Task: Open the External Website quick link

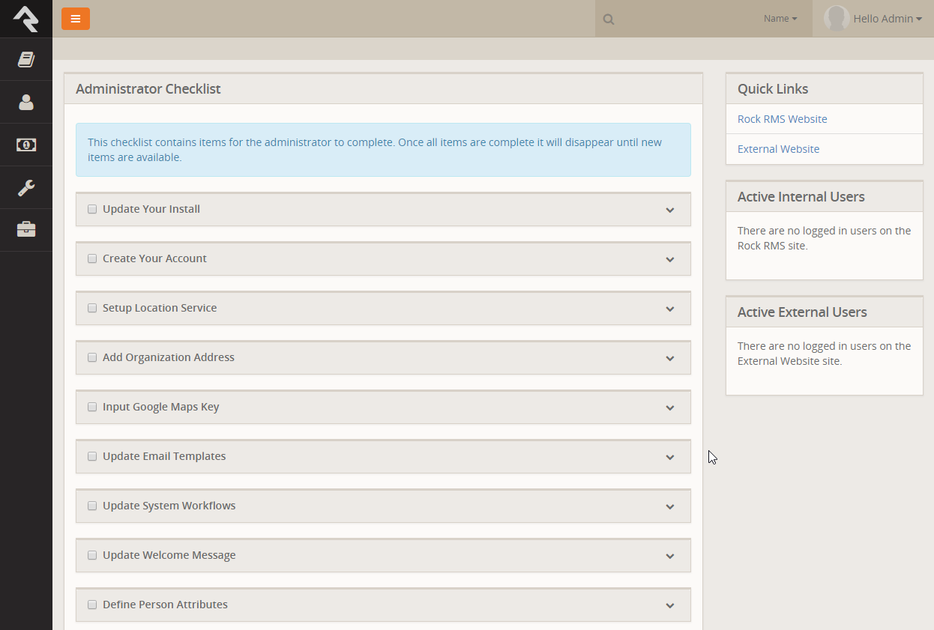Action: pyautogui.click(x=778, y=149)
